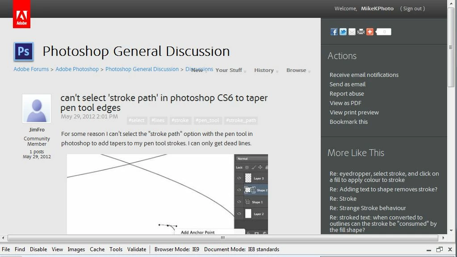Click the share count bubble

tap(384, 32)
